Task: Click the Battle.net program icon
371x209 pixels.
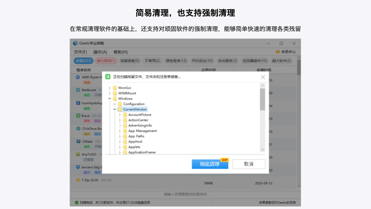Action: pos(78,90)
